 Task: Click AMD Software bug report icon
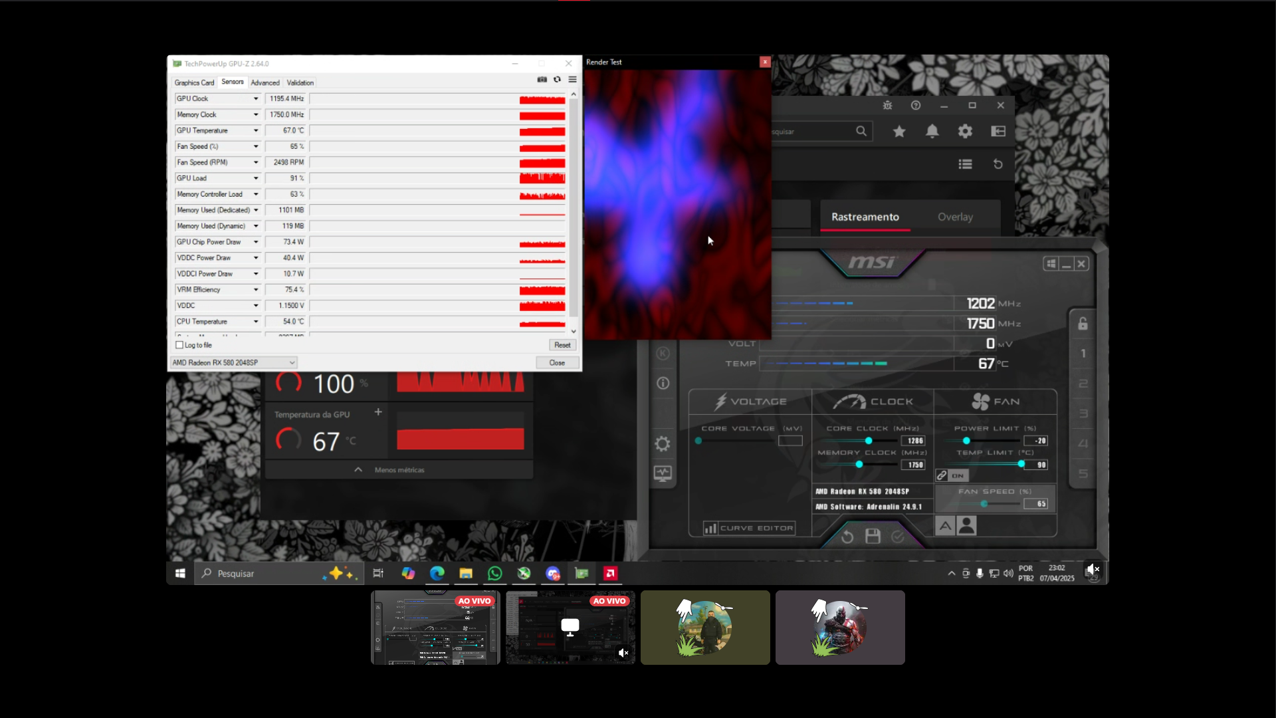pos(887,106)
